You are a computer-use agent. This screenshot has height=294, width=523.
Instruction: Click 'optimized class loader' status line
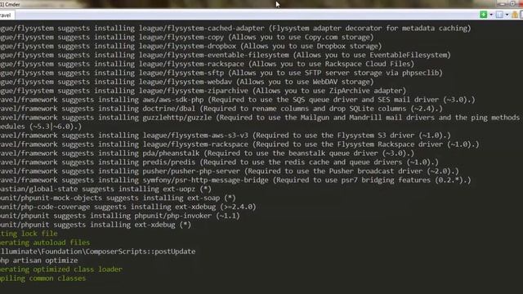[x=61, y=269]
